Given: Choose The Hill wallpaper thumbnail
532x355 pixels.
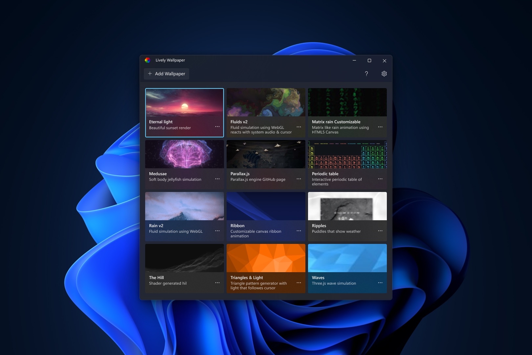Looking at the screenshot, I should point(185,258).
